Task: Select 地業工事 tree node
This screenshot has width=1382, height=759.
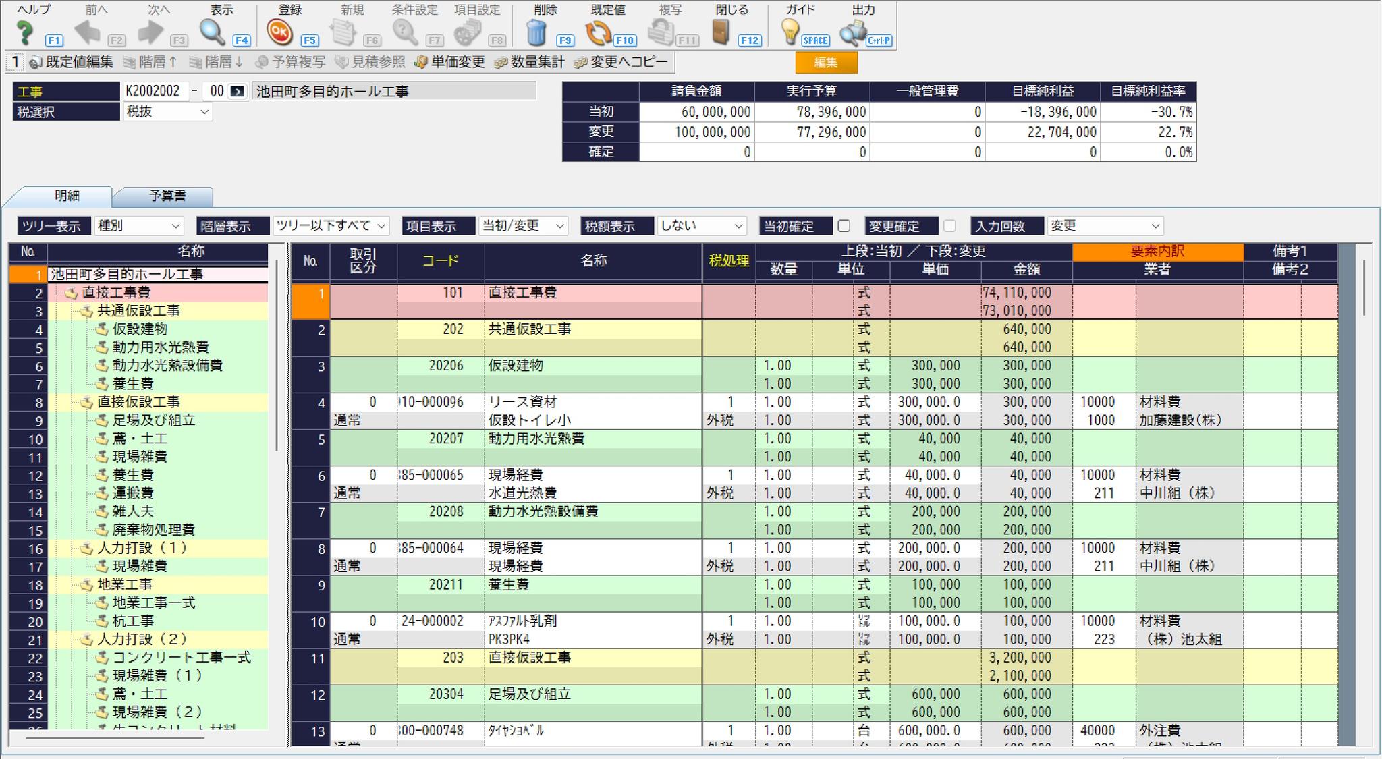Action: (x=125, y=584)
